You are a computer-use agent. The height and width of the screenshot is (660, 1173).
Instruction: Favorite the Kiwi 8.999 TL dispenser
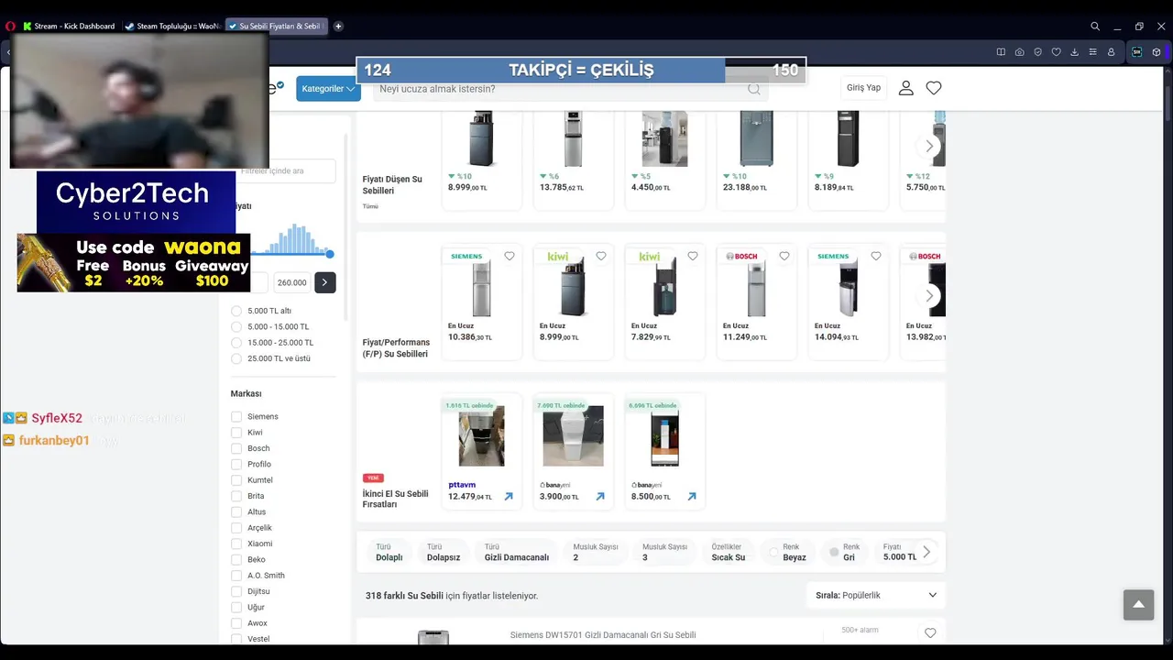(x=601, y=257)
